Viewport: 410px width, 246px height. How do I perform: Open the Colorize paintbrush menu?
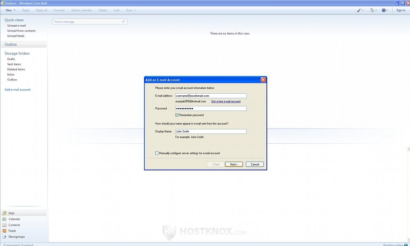coord(360,10)
